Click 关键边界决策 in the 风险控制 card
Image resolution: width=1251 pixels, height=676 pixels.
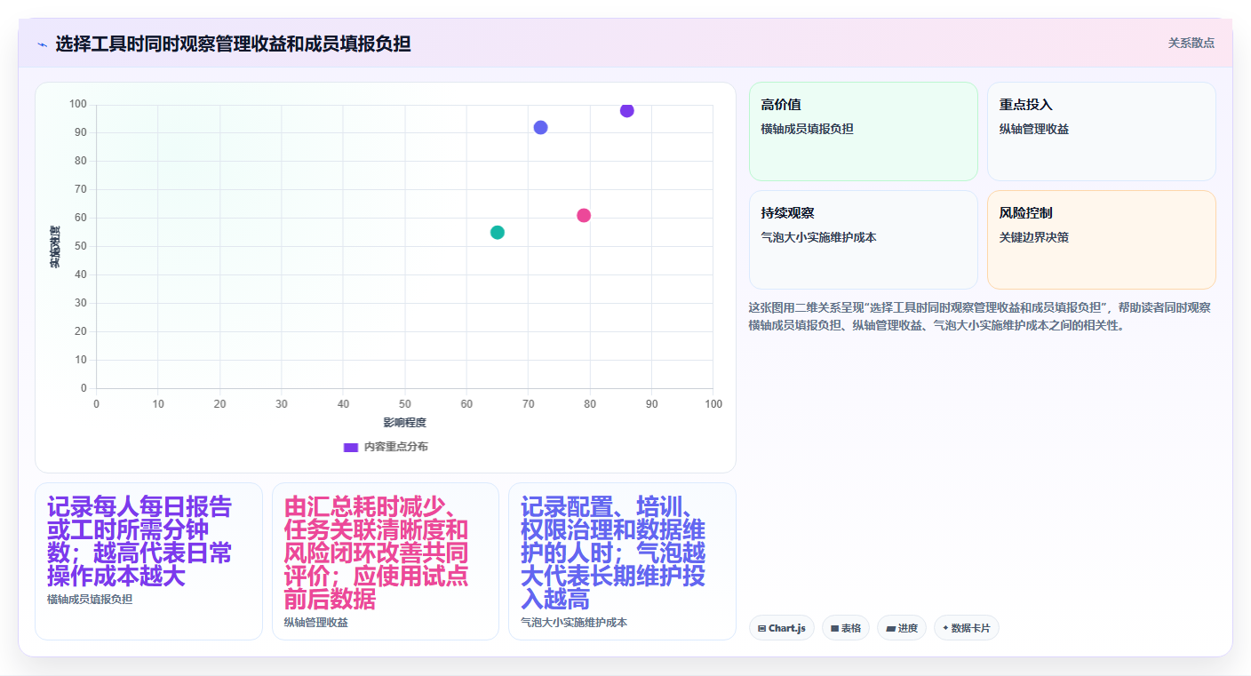[1034, 237]
